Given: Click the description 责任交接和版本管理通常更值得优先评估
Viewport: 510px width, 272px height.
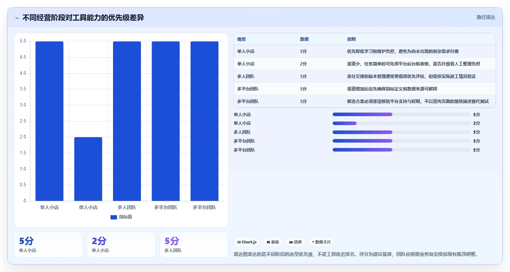Looking at the screenshot, I should pos(411,76).
